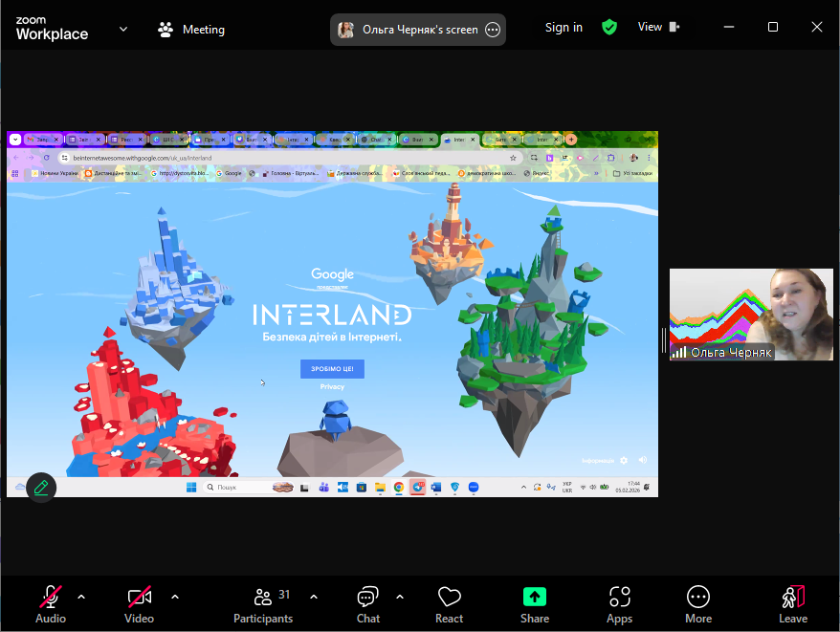Image resolution: width=840 pixels, height=632 pixels.
Task: Click the Sign in link
Action: pyautogui.click(x=564, y=27)
